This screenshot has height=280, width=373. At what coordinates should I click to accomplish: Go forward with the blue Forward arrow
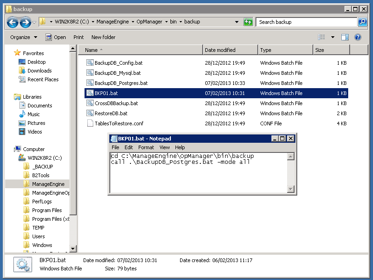point(25,22)
